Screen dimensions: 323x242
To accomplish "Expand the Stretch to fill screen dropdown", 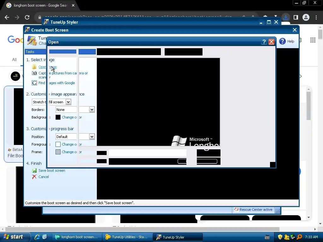I will [x=68, y=102].
